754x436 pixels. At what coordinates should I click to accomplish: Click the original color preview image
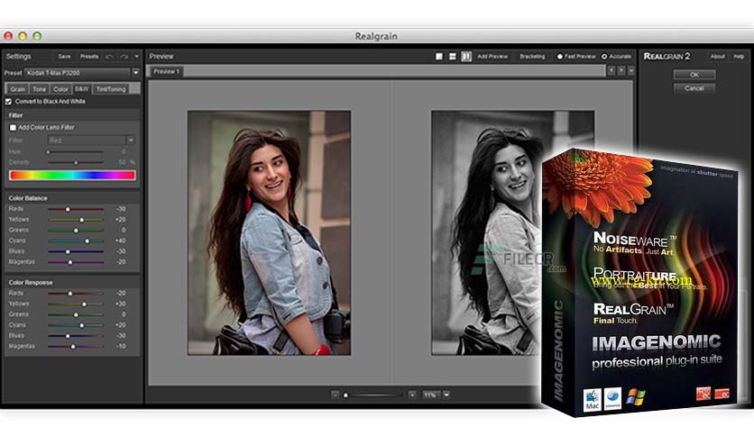(269, 233)
